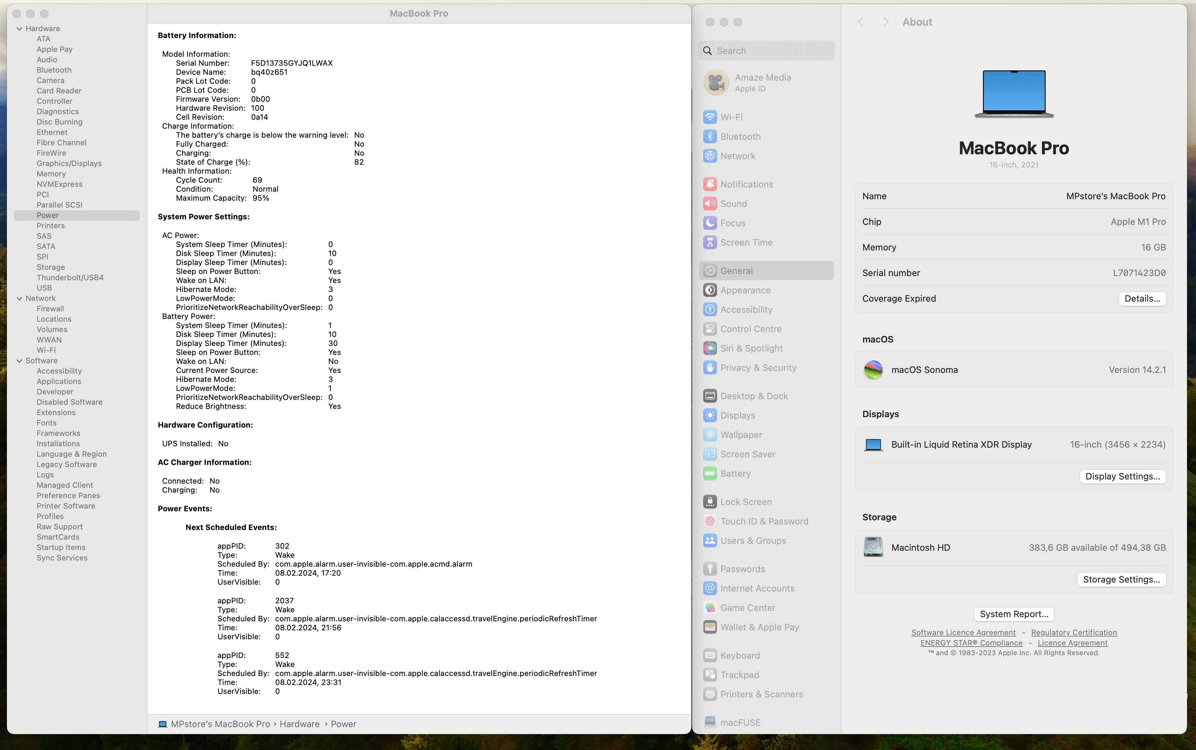Click the Bluetooth icon in System Settings sidebar
Viewport: 1196px width, 750px height.
click(x=710, y=136)
